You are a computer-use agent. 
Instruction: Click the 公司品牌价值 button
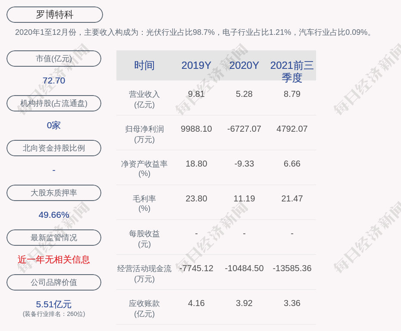click(53, 282)
